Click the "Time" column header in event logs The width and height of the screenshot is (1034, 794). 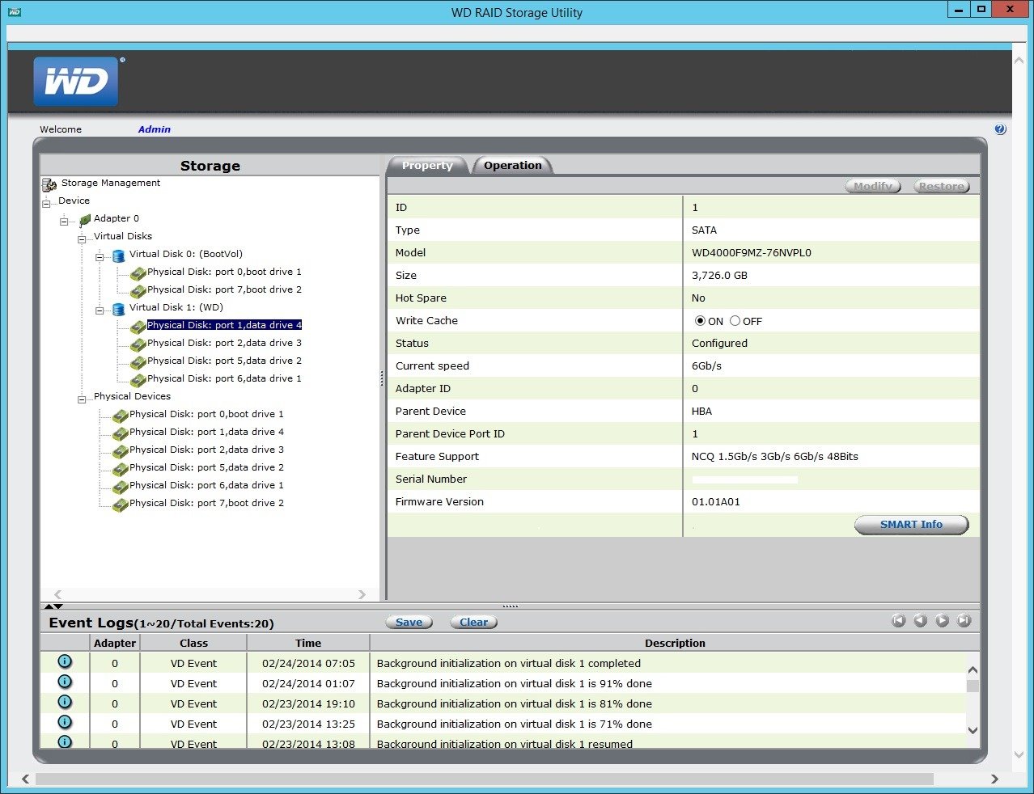308,644
